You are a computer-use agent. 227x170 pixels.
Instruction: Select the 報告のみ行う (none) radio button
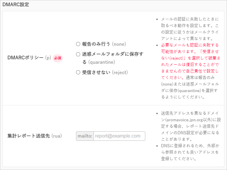(x=78, y=44)
